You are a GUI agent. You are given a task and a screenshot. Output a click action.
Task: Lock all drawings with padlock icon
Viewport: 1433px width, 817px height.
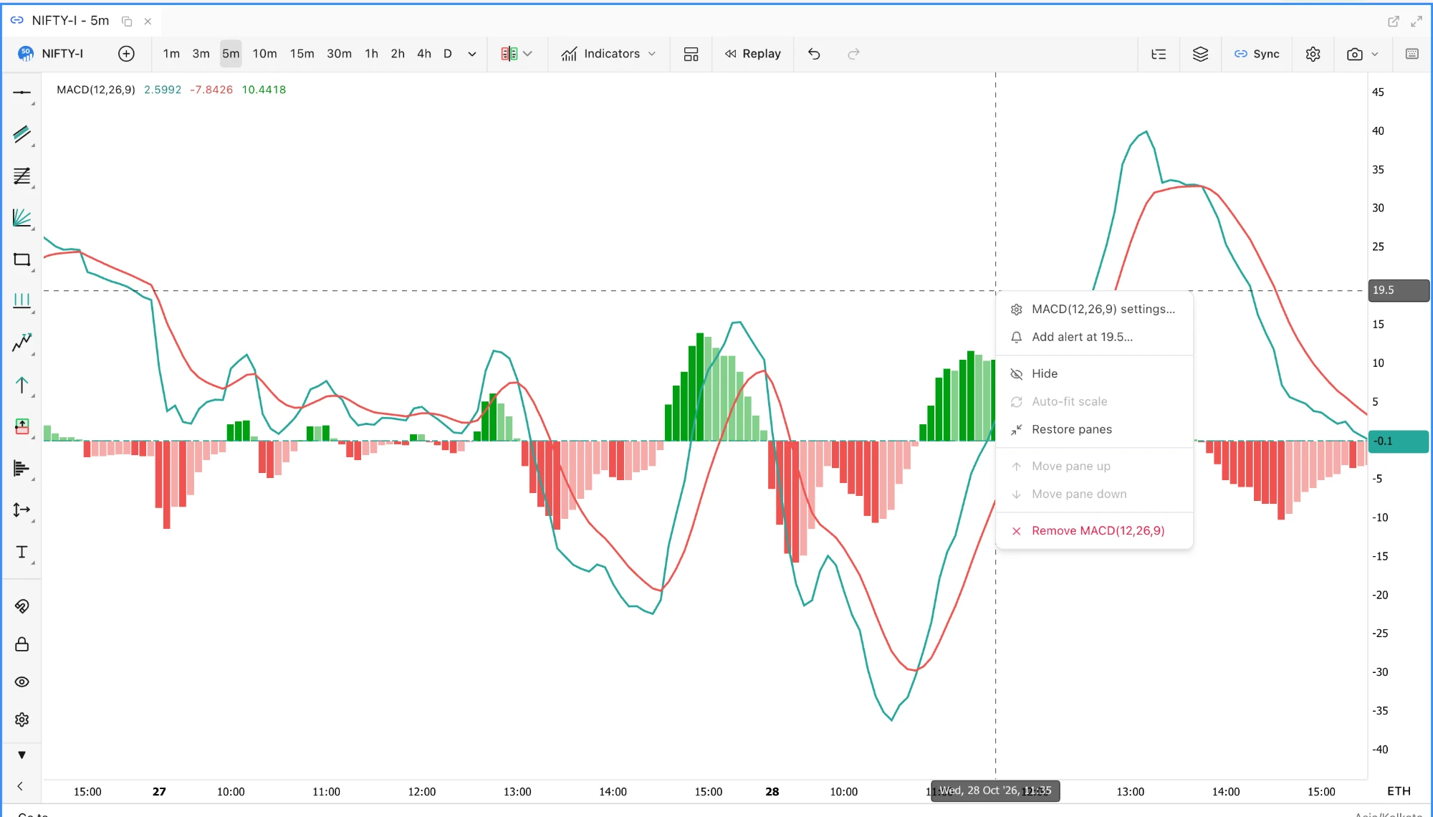tap(22, 644)
